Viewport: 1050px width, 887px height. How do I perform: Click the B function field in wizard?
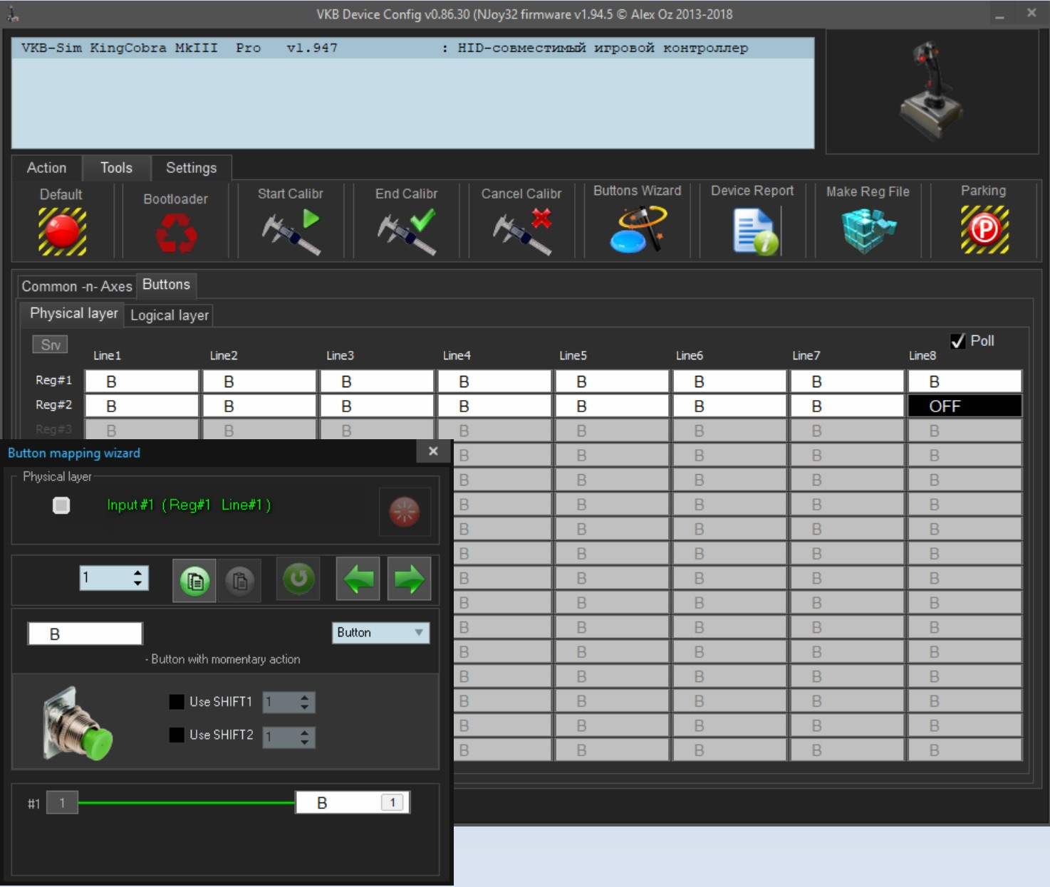tap(85, 634)
